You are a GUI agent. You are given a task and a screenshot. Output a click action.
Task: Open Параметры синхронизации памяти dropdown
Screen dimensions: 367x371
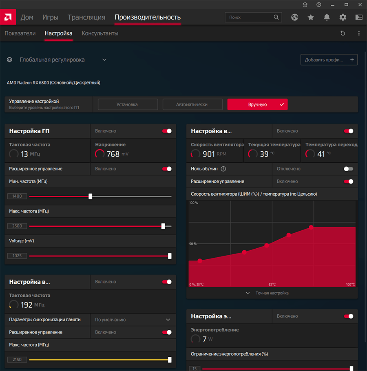pyautogui.click(x=168, y=320)
